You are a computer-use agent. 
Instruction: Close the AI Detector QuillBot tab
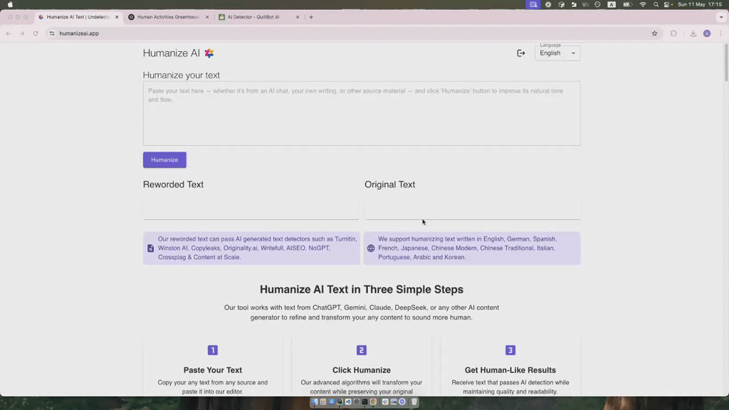tap(298, 17)
